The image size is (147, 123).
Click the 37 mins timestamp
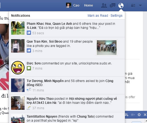38,108
